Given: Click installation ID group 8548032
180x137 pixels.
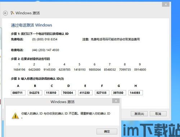Looking at the screenshot, I should click(x=110, y=70).
